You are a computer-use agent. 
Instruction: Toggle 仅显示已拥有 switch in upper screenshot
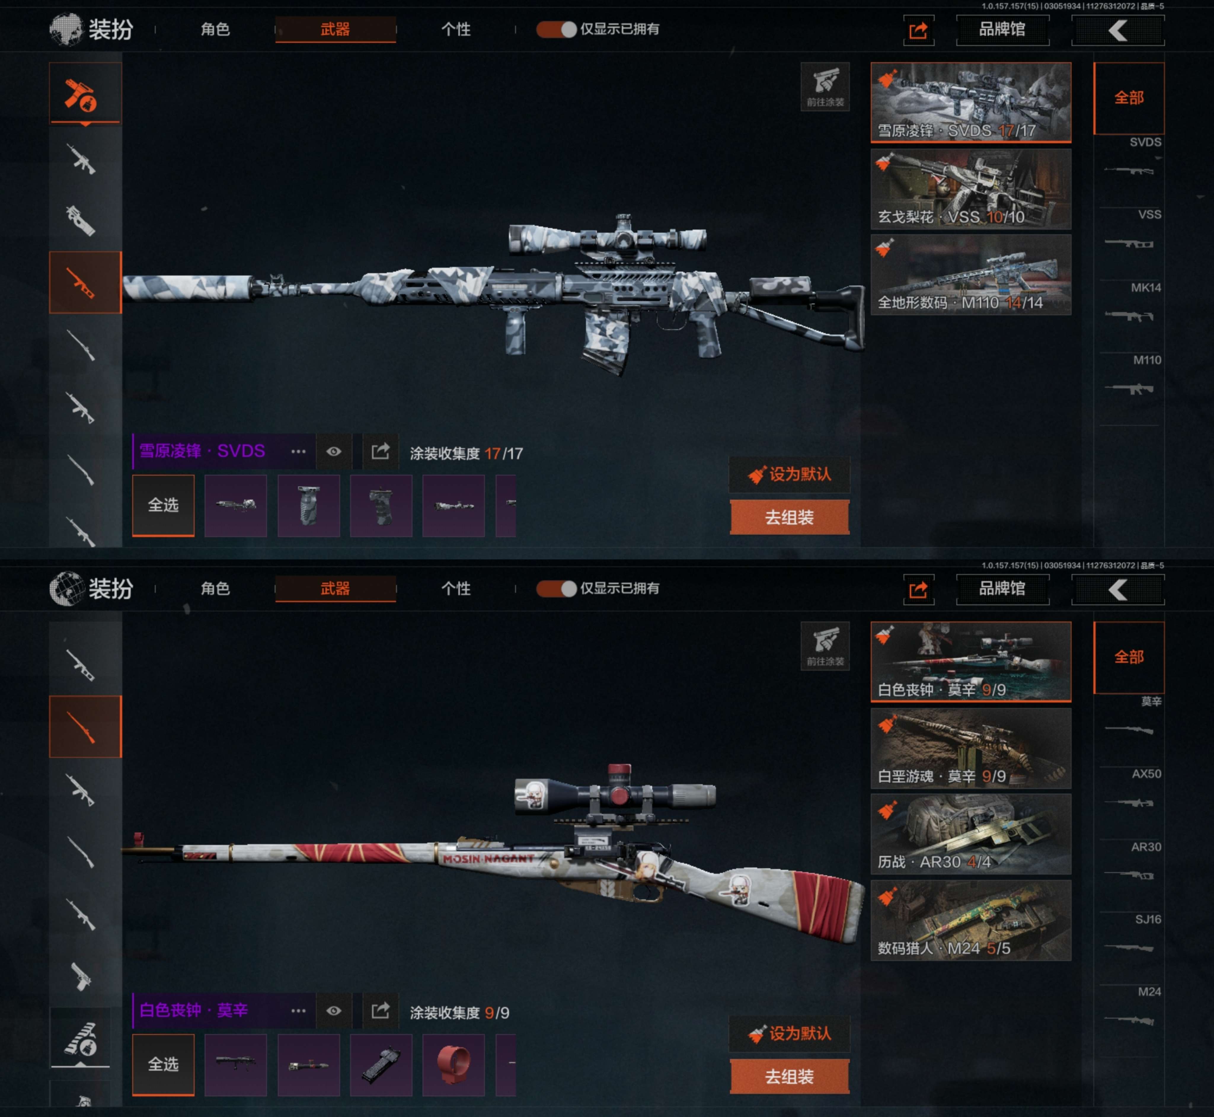coord(556,30)
